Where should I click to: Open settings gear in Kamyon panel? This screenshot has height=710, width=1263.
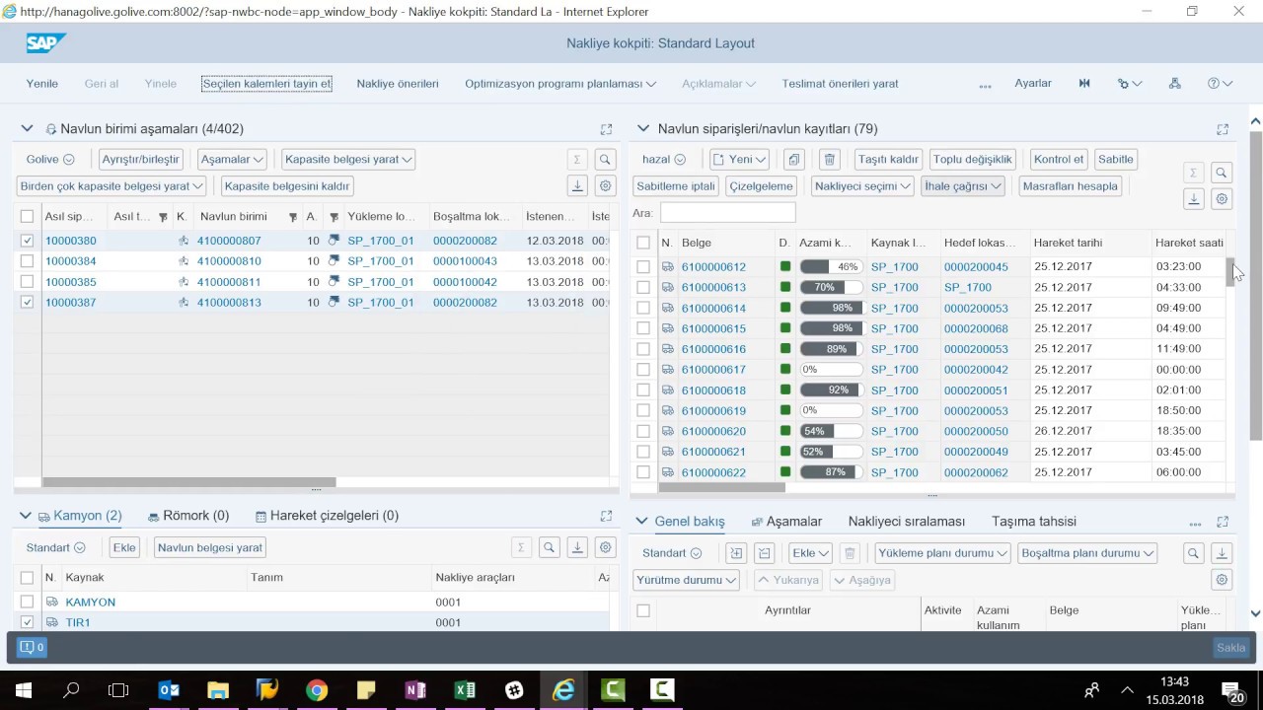pyautogui.click(x=606, y=547)
